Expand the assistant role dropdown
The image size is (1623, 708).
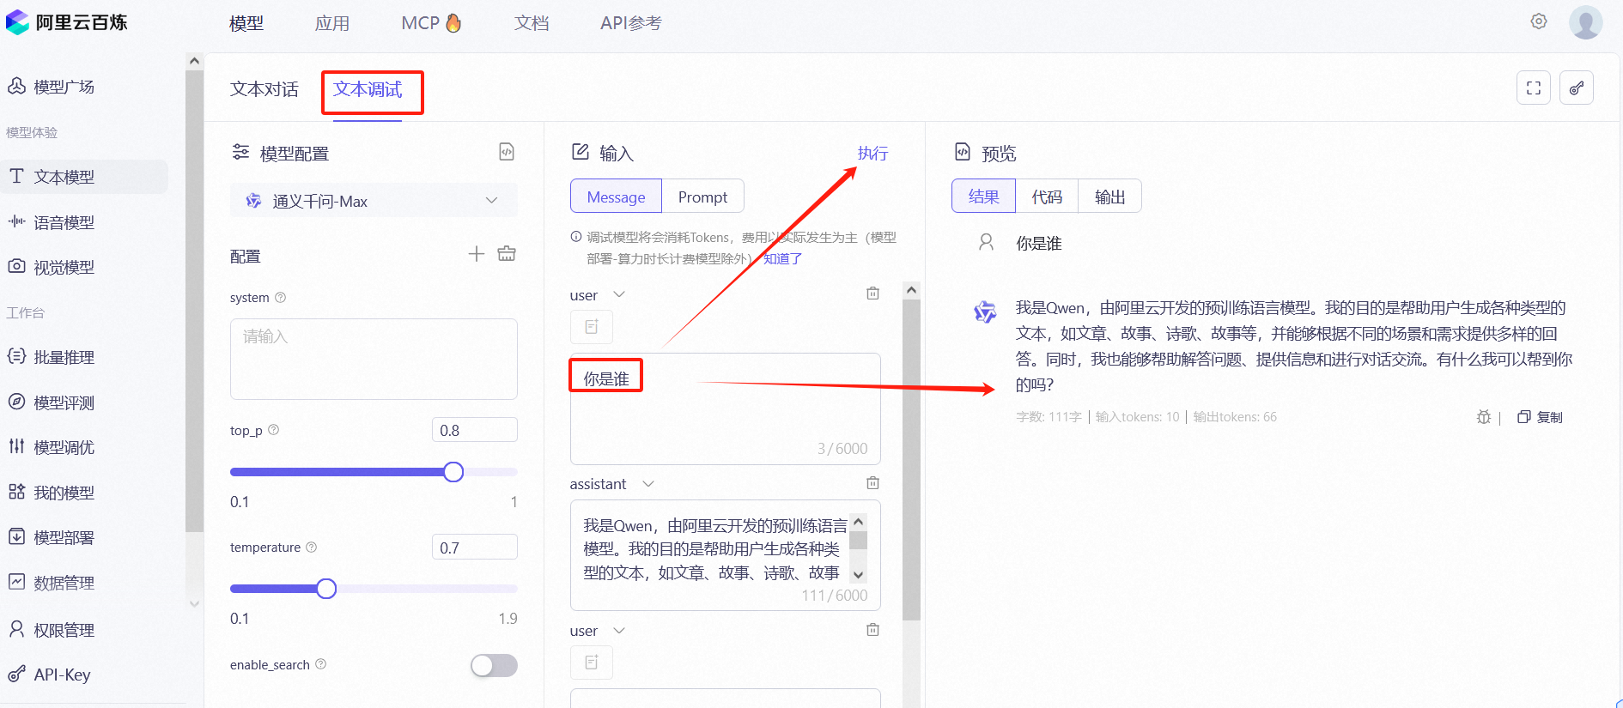pos(648,484)
